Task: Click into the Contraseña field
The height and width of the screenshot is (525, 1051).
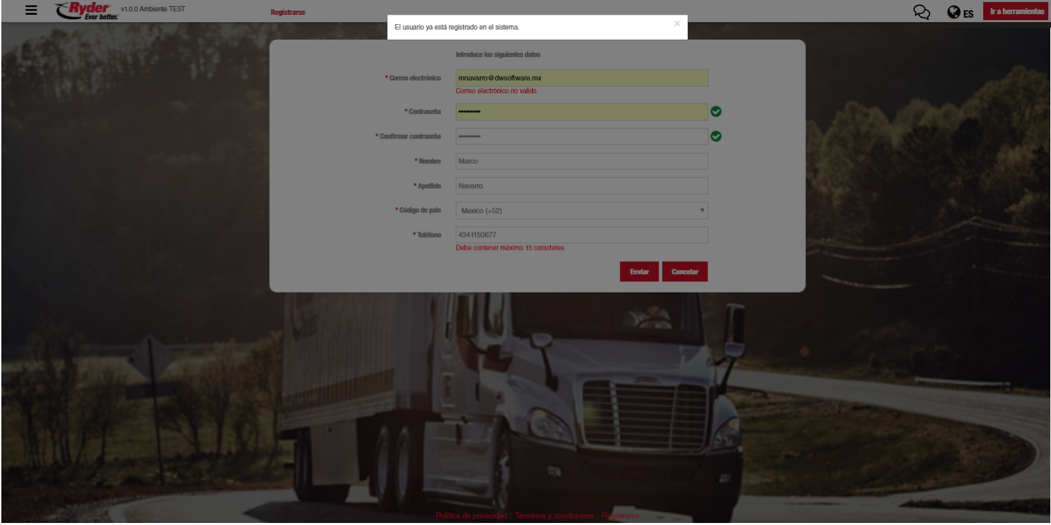Action: point(581,111)
